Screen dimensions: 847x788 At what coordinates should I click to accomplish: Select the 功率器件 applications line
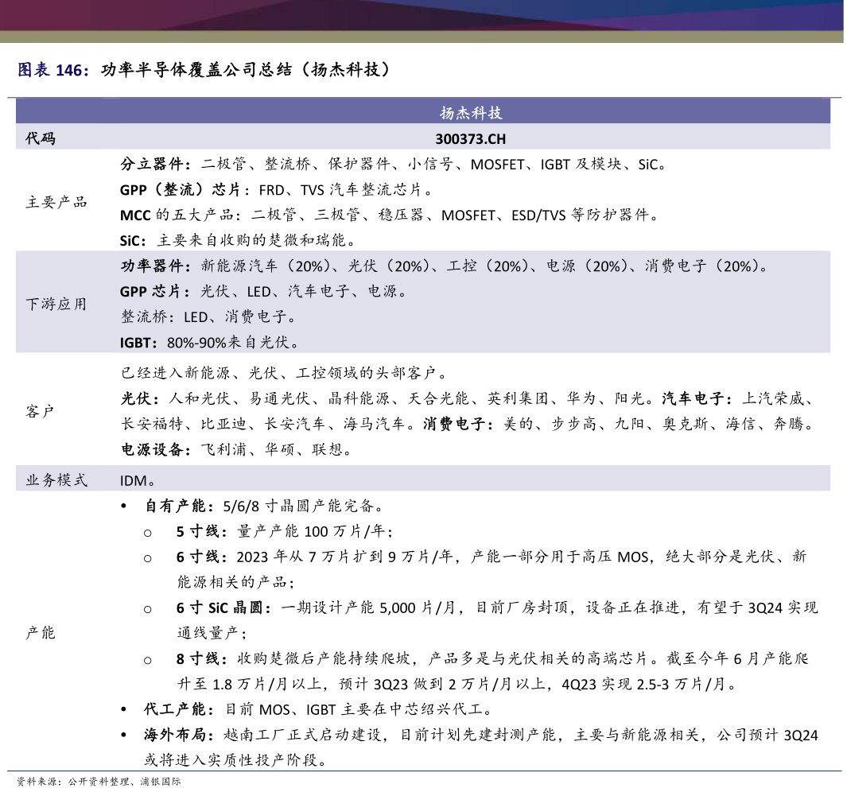point(445,266)
